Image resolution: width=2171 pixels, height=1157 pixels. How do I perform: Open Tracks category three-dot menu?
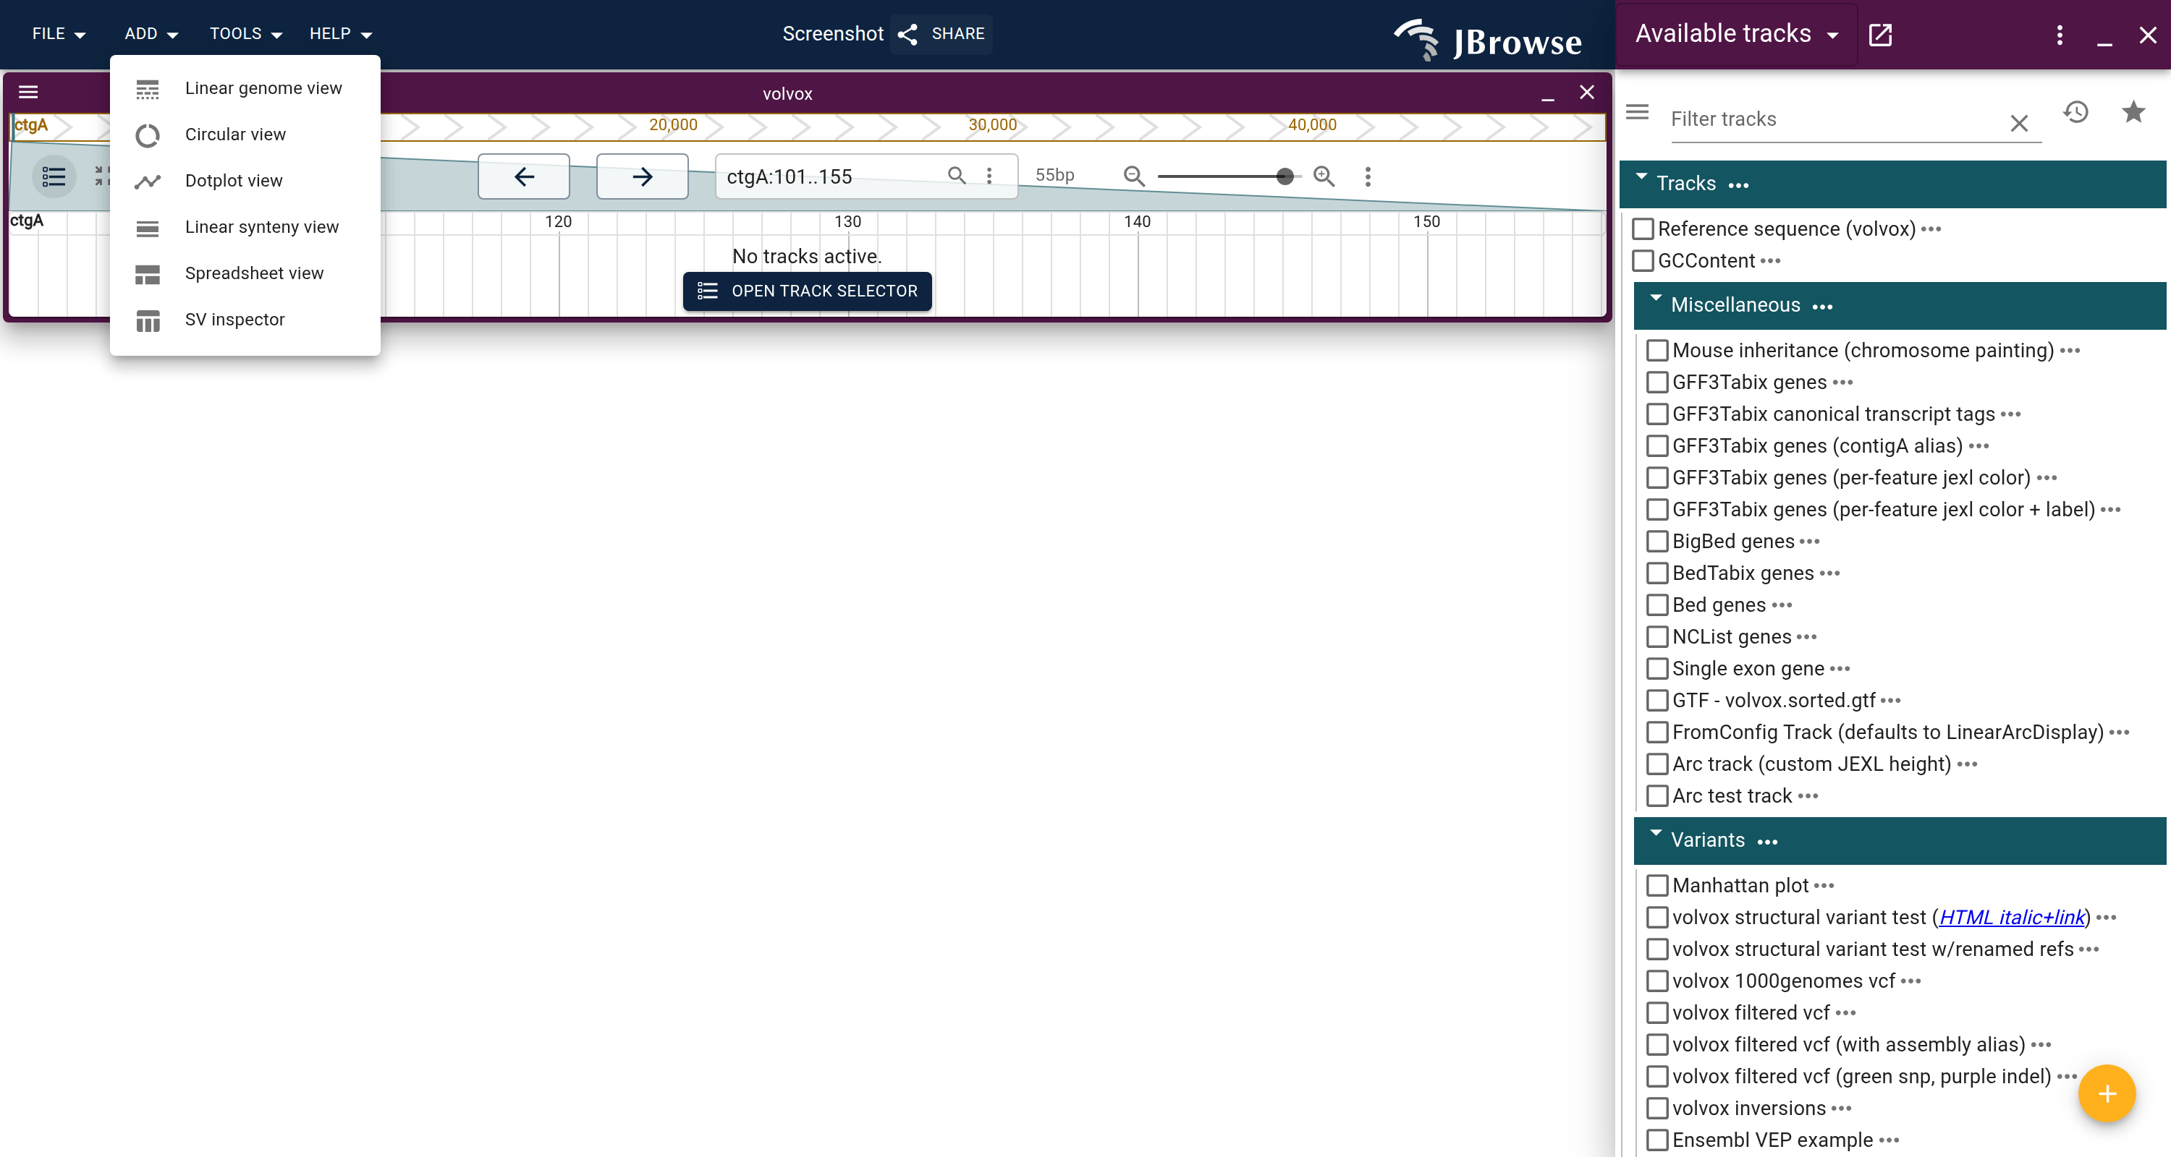pyautogui.click(x=1739, y=184)
